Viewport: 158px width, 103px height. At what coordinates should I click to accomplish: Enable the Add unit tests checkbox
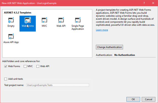click(x=6, y=79)
